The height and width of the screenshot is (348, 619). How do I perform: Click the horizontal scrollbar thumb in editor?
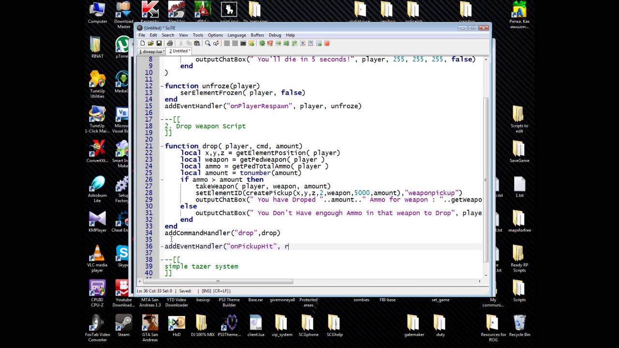point(218,281)
